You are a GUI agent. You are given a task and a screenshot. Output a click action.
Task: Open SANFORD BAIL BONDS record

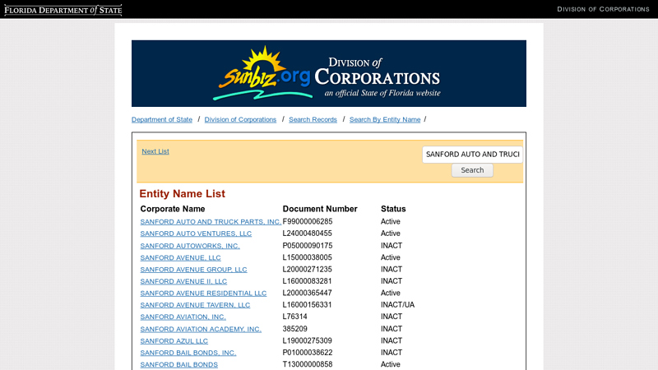coord(178,364)
